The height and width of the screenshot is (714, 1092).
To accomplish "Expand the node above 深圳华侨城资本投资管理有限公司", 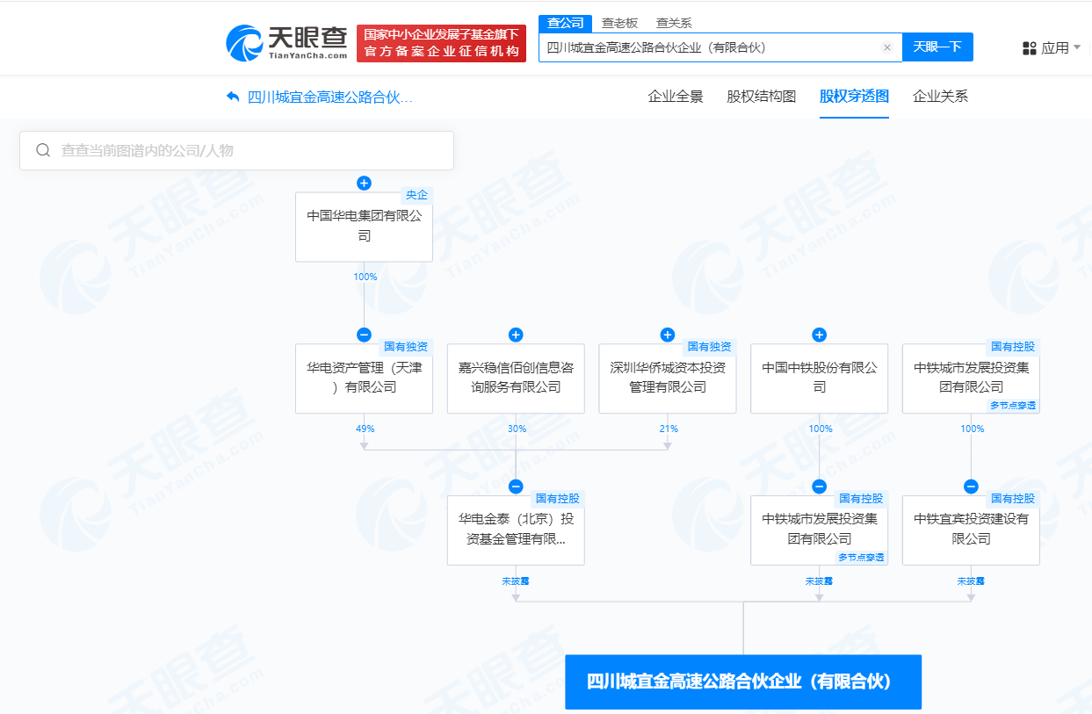I will point(668,335).
